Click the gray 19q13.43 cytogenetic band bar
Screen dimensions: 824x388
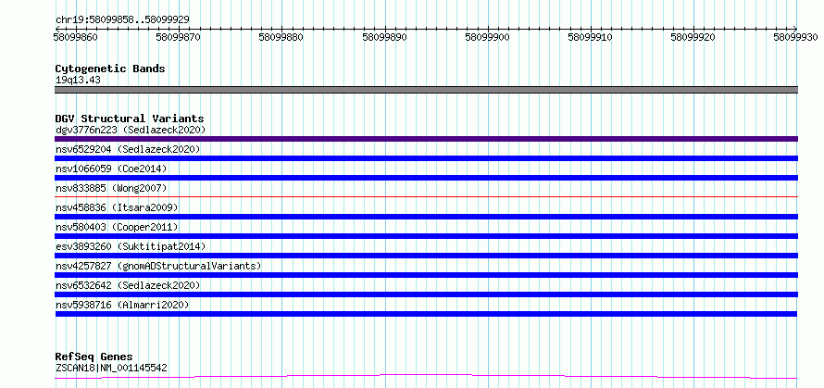point(426,90)
